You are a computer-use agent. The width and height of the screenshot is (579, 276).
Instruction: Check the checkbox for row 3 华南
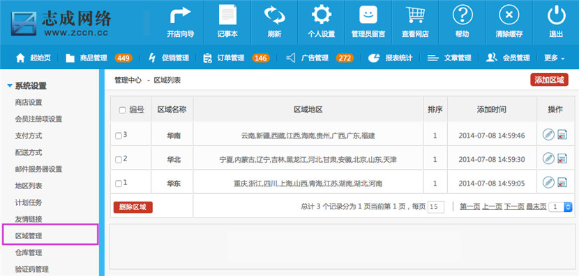pyautogui.click(x=118, y=136)
